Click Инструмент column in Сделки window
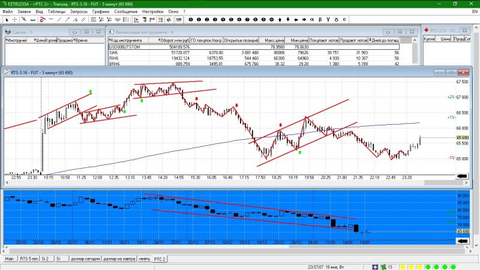The height and width of the screenshot is (270, 480). coord(16,40)
